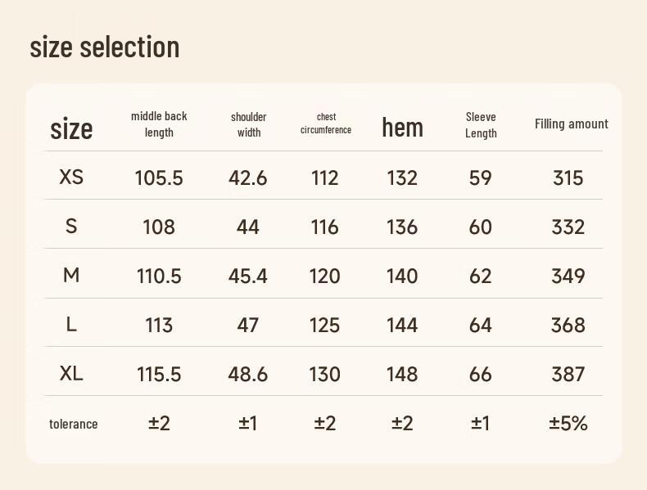Select the S size row label
The height and width of the screenshot is (490, 647).
coord(71,226)
